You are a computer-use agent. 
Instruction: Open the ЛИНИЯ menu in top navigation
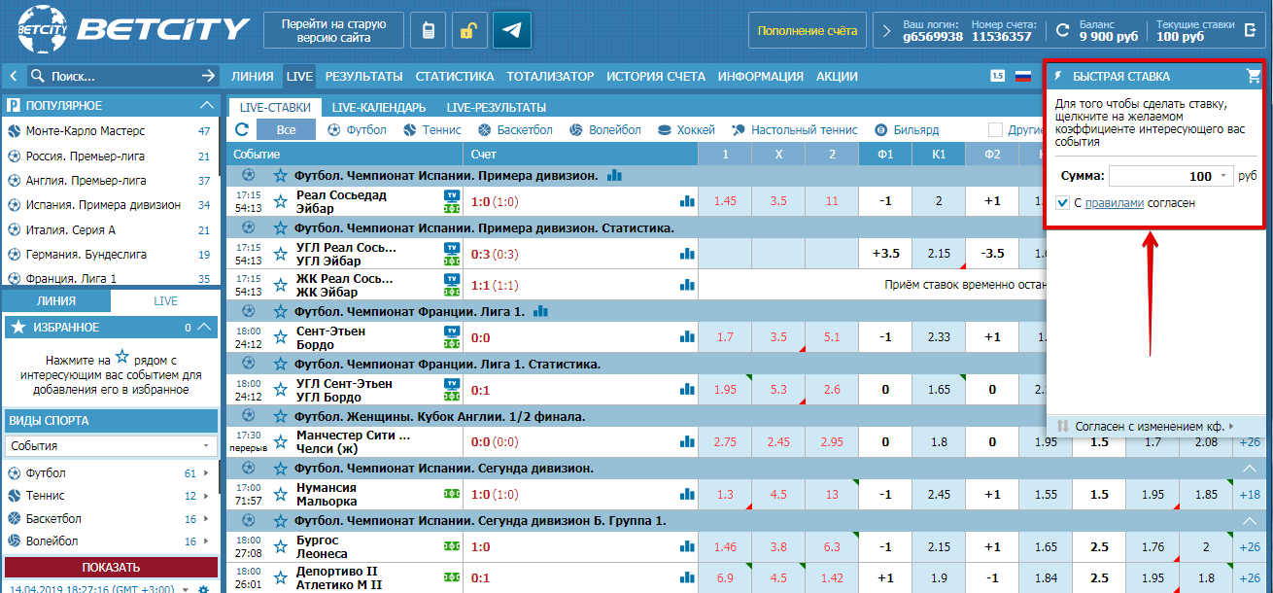[253, 76]
